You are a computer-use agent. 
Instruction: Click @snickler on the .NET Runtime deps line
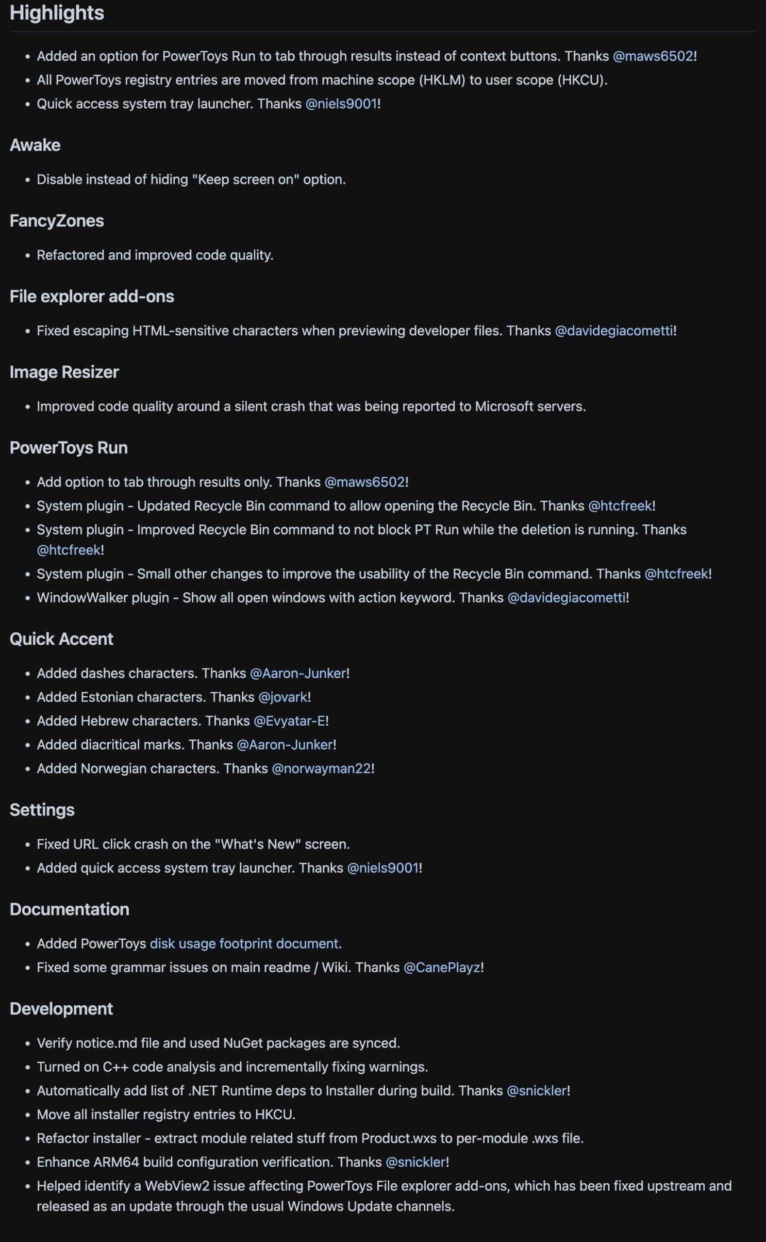tap(536, 1091)
